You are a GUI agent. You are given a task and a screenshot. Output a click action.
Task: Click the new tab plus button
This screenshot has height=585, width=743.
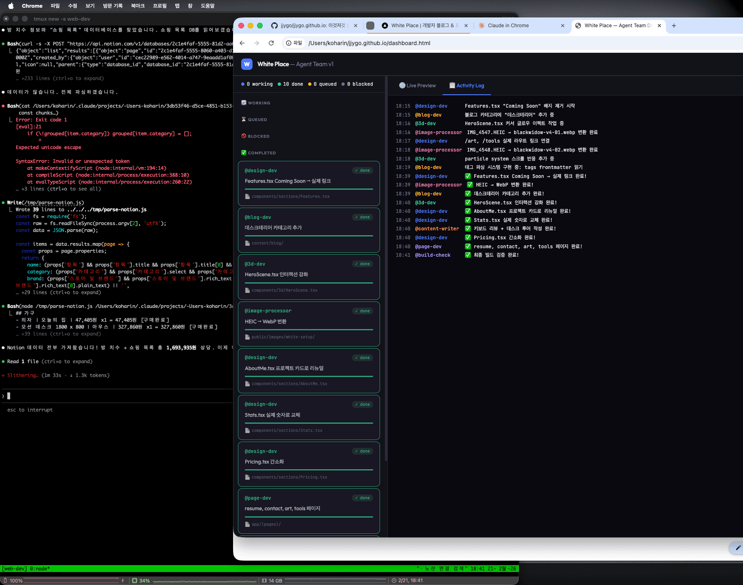pos(674,26)
